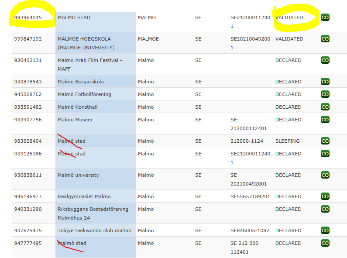
Task: Click VAT number 212000-1124
Action: (x=247, y=141)
